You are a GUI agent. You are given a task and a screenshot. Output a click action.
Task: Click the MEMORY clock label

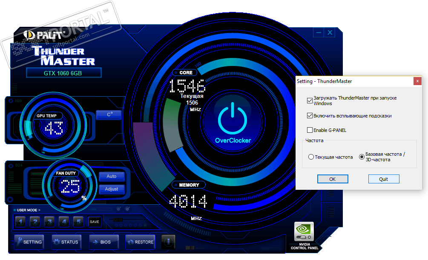click(189, 185)
